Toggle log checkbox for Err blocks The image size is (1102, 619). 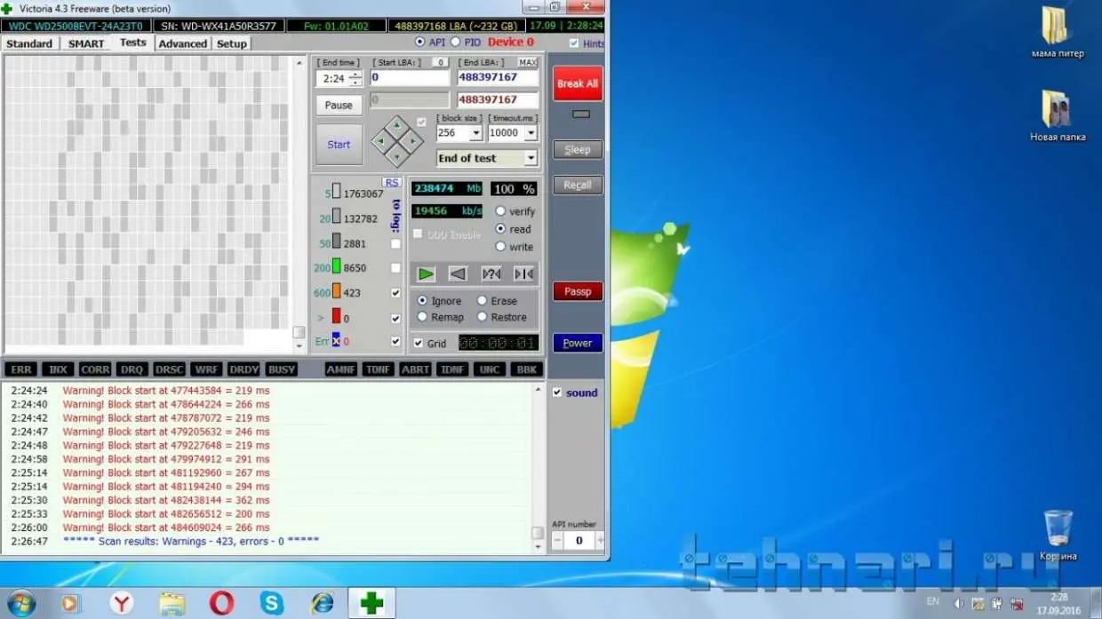[395, 341]
